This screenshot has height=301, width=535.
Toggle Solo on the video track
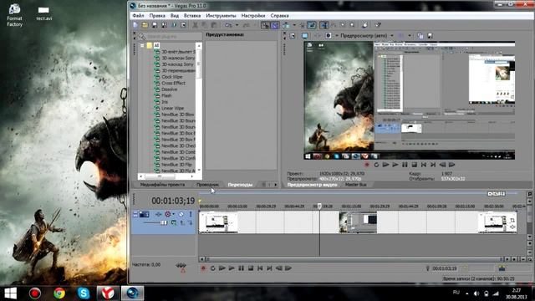191,214
